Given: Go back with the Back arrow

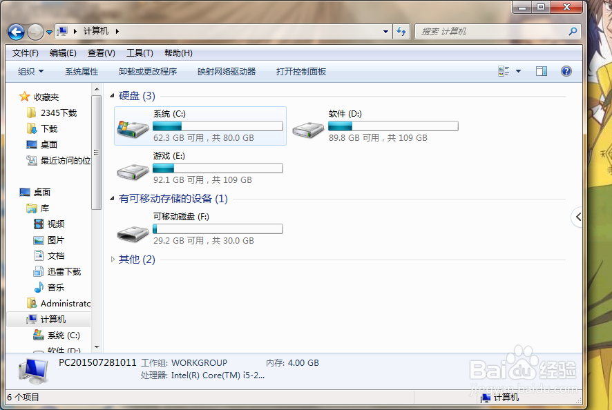Looking at the screenshot, I should (x=16, y=32).
